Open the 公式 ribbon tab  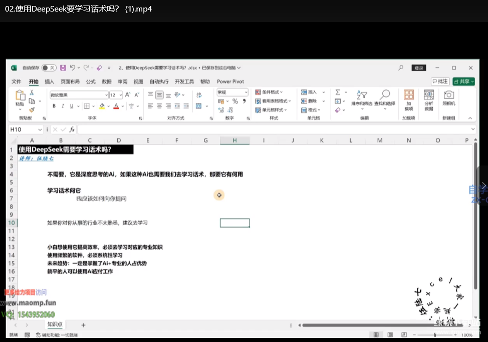91,82
